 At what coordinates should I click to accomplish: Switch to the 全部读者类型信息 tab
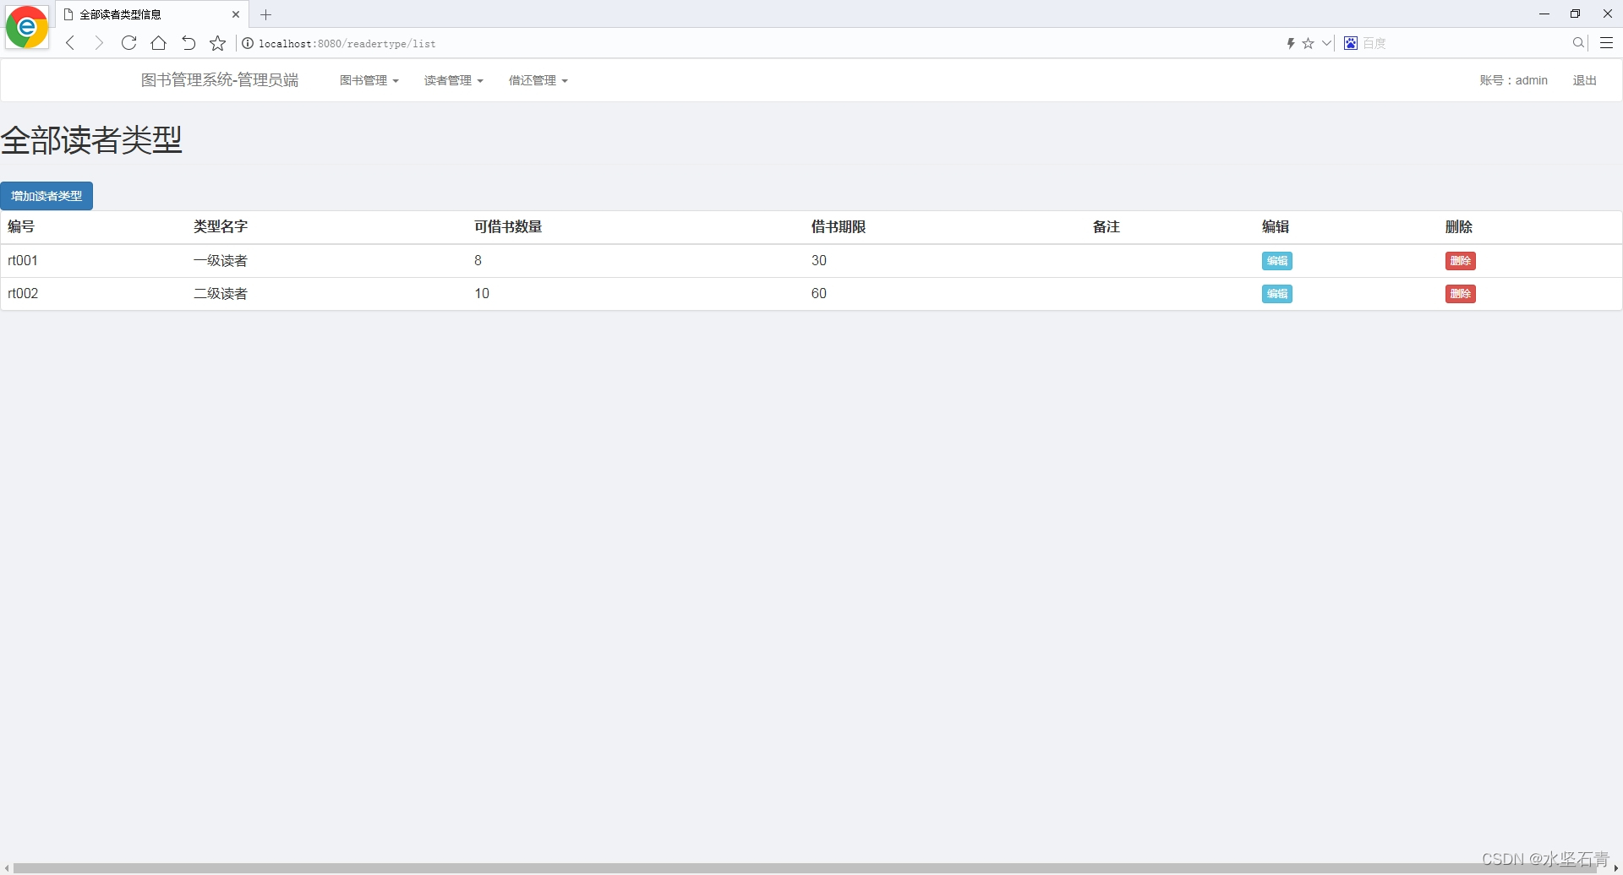pyautogui.click(x=135, y=14)
